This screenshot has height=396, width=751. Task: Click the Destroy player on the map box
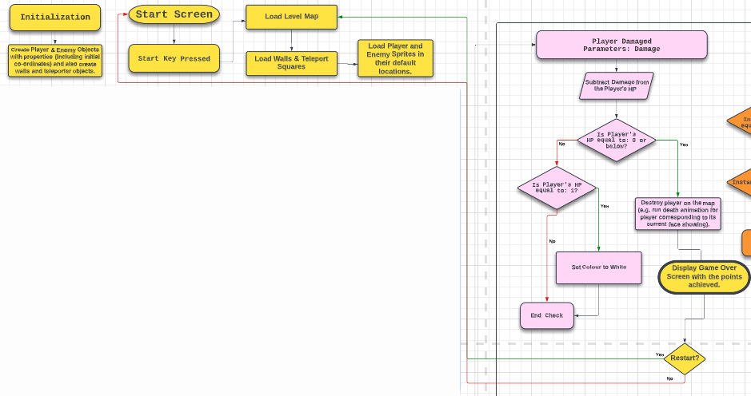[678, 214]
